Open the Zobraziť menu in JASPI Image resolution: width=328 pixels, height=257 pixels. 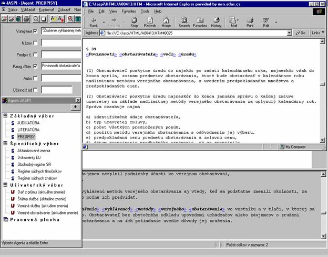[64, 9]
